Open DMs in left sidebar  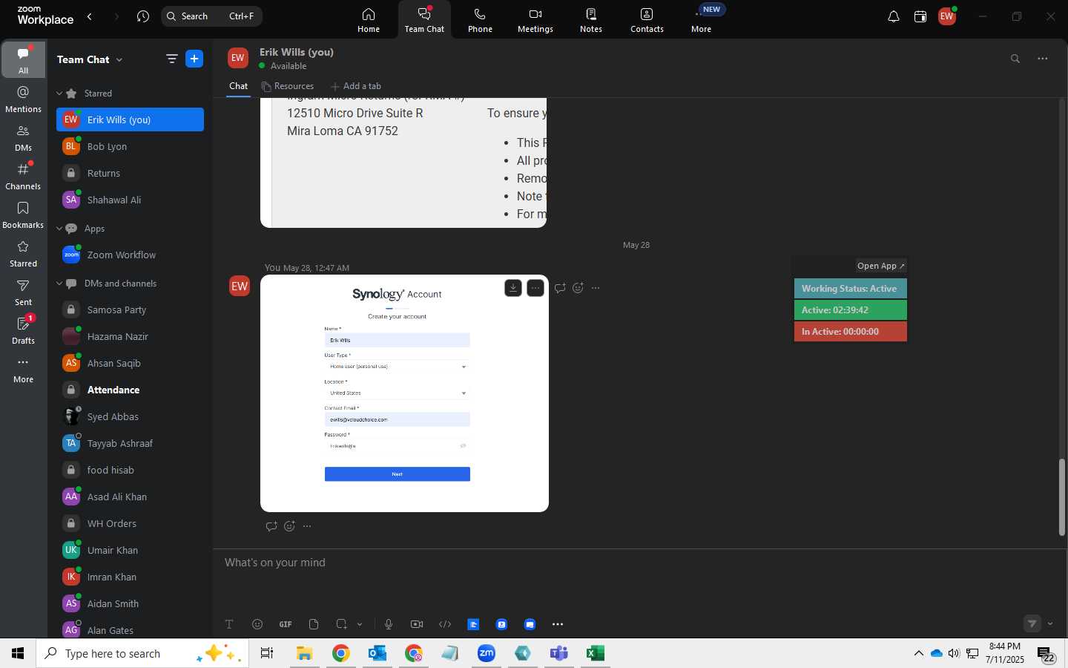[x=23, y=137]
